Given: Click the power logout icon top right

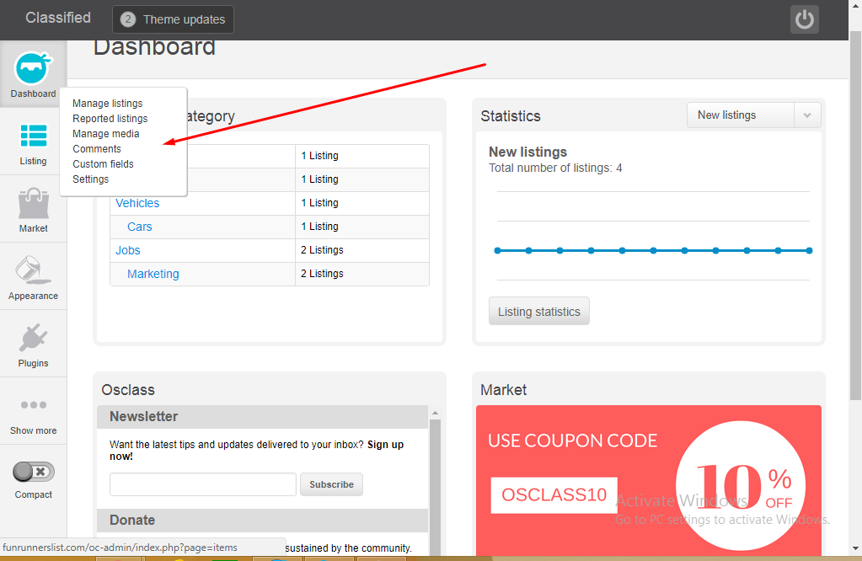Looking at the screenshot, I should (x=804, y=19).
